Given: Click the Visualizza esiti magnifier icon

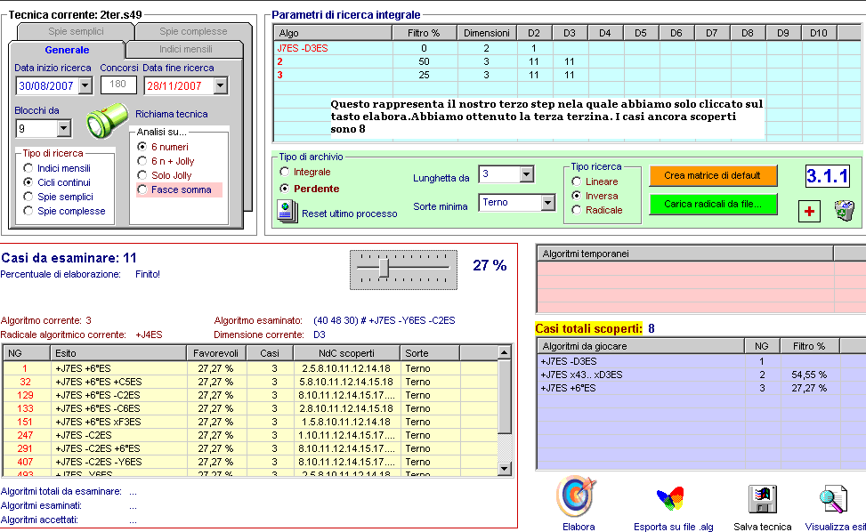Looking at the screenshot, I should pos(833,499).
